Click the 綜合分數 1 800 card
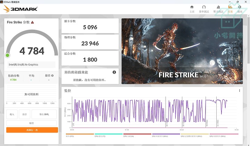 pos(90,58)
